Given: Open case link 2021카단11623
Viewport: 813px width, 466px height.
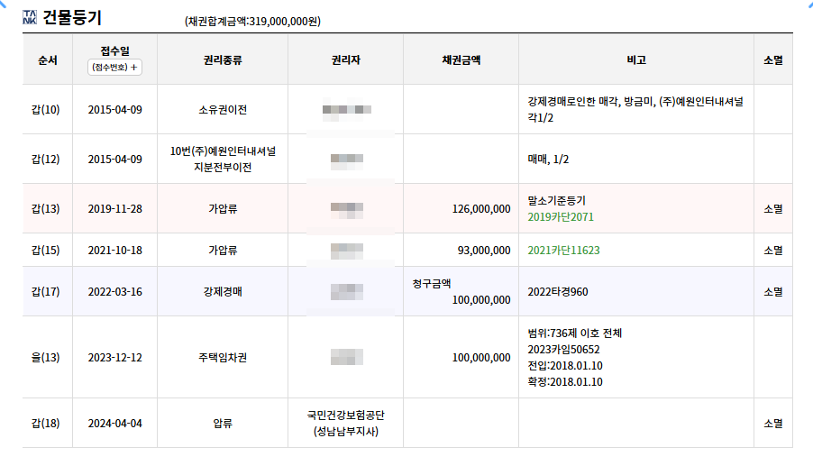Looking at the screenshot, I should click(563, 250).
